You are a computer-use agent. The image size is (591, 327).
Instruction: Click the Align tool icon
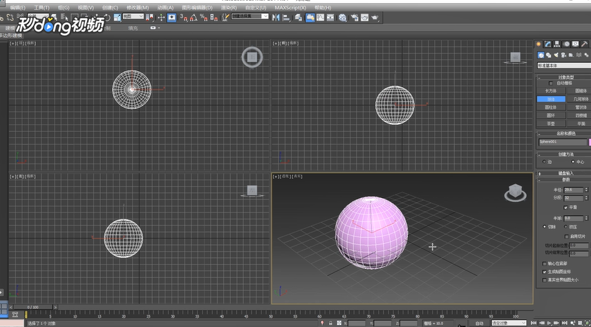286,17
